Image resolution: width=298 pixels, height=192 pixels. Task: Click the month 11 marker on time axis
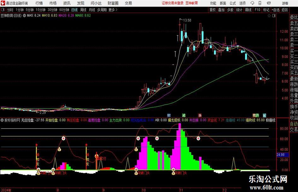click(181, 190)
